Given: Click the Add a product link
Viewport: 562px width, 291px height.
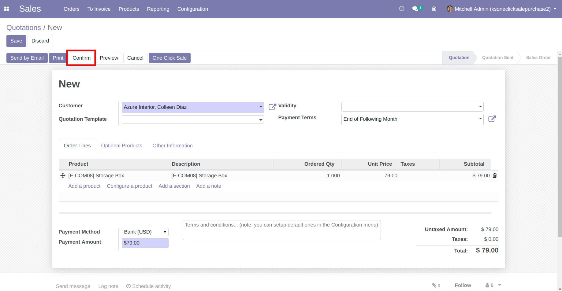Looking at the screenshot, I should point(84,186).
